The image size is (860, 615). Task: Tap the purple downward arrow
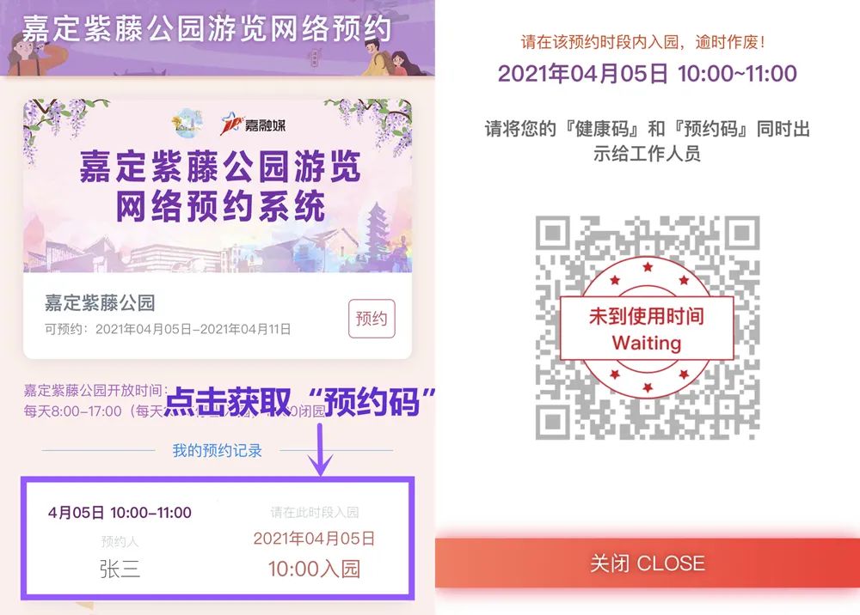coord(320,449)
